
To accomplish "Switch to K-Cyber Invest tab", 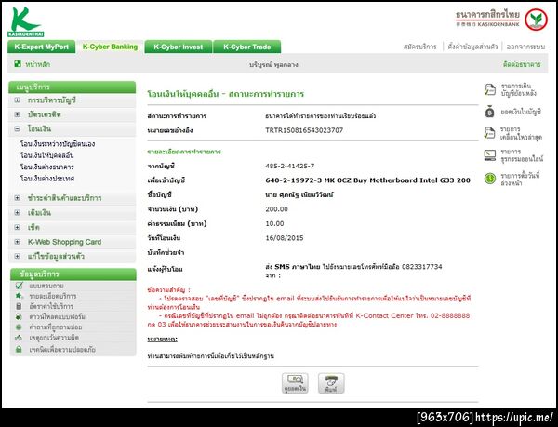I will pyautogui.click(x=179, y=47).
